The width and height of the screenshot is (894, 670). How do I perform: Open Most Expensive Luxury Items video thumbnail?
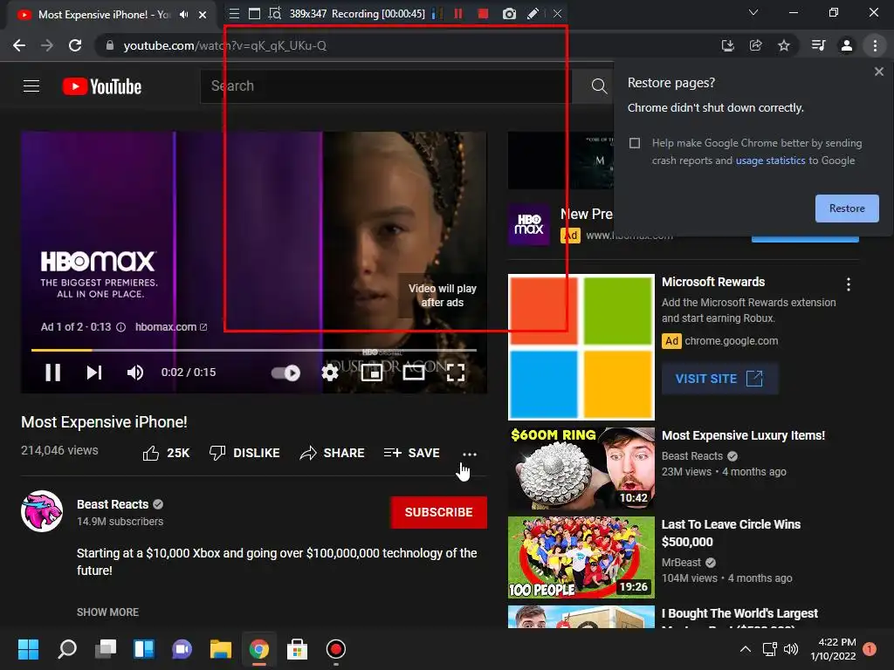(x=581, y=468)
